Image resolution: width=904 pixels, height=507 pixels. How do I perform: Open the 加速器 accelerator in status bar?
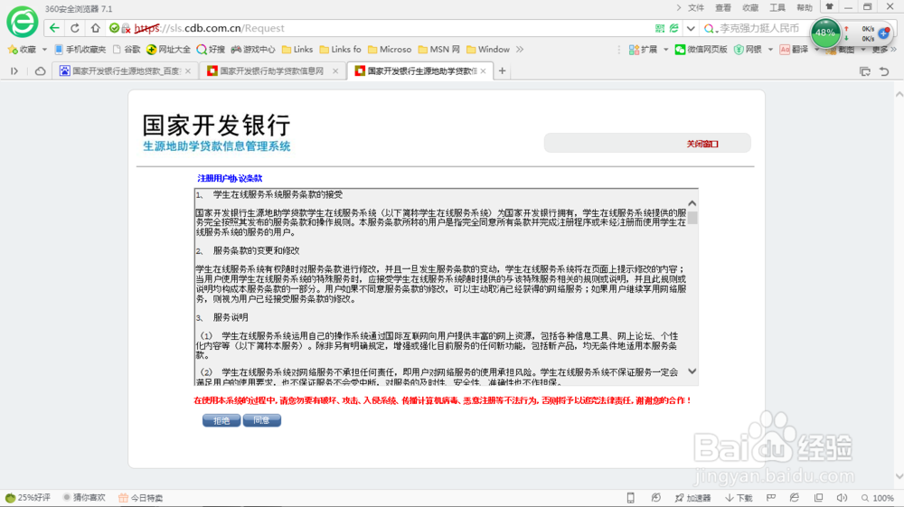click(x=693, y=498)
